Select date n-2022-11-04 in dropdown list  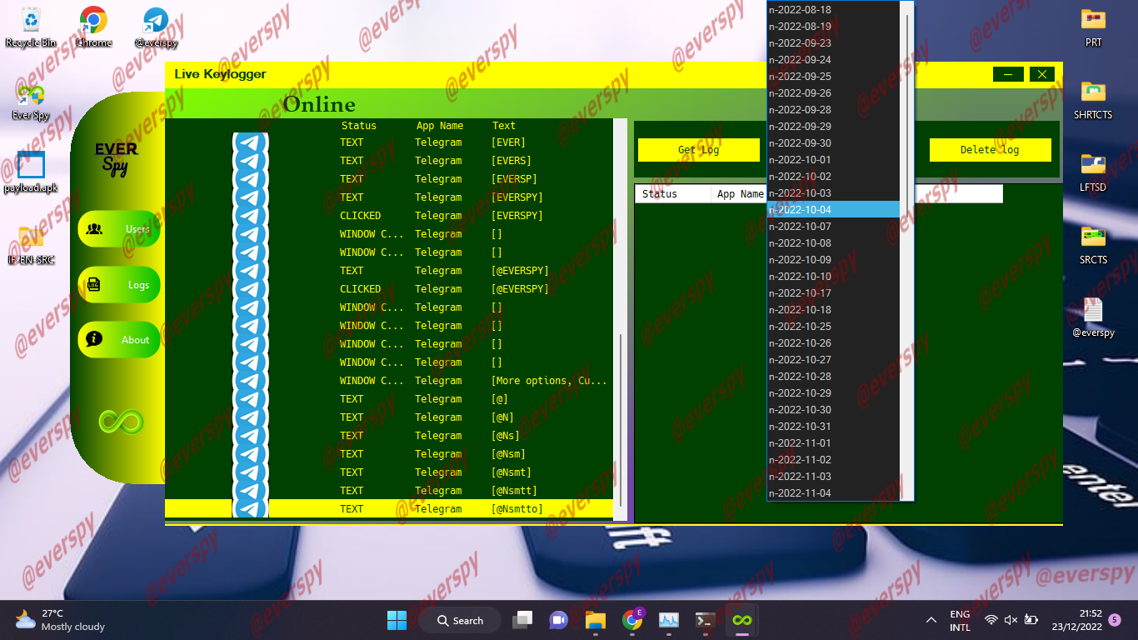(x=833, y=493)
